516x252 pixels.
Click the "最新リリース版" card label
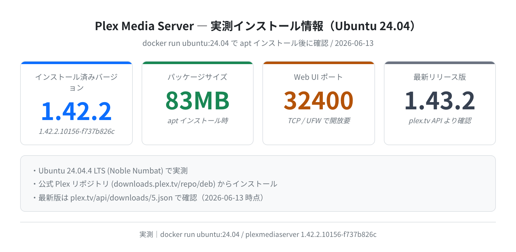tap(440, 77)
